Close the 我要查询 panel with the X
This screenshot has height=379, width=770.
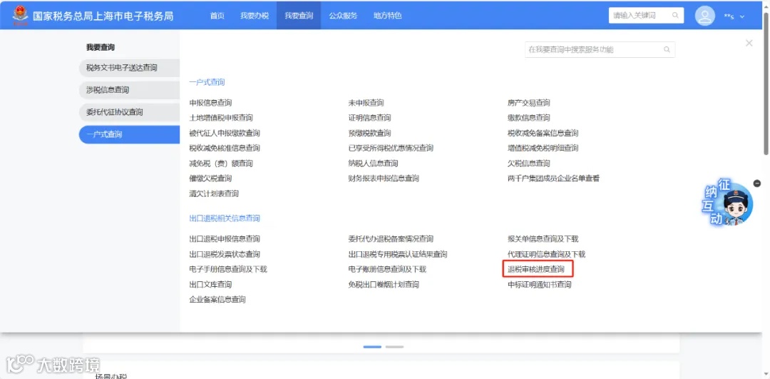(x=749, y=44)
